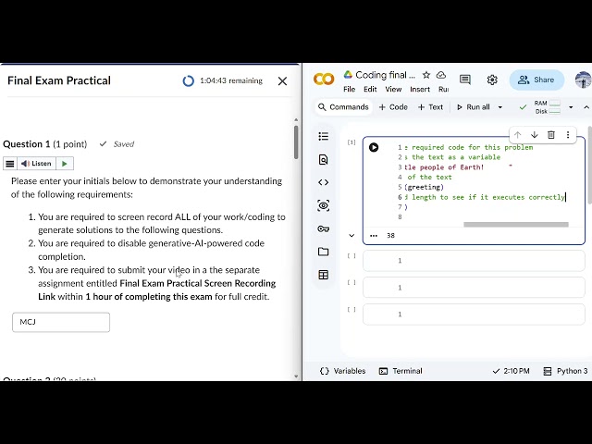Click scroll down arrow in exam panel
592x444 pixels.
(296, 376)
